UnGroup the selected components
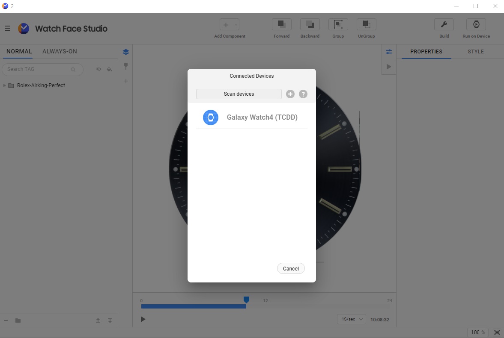This screenshot has height=338, width=504. tap(367, 25)
